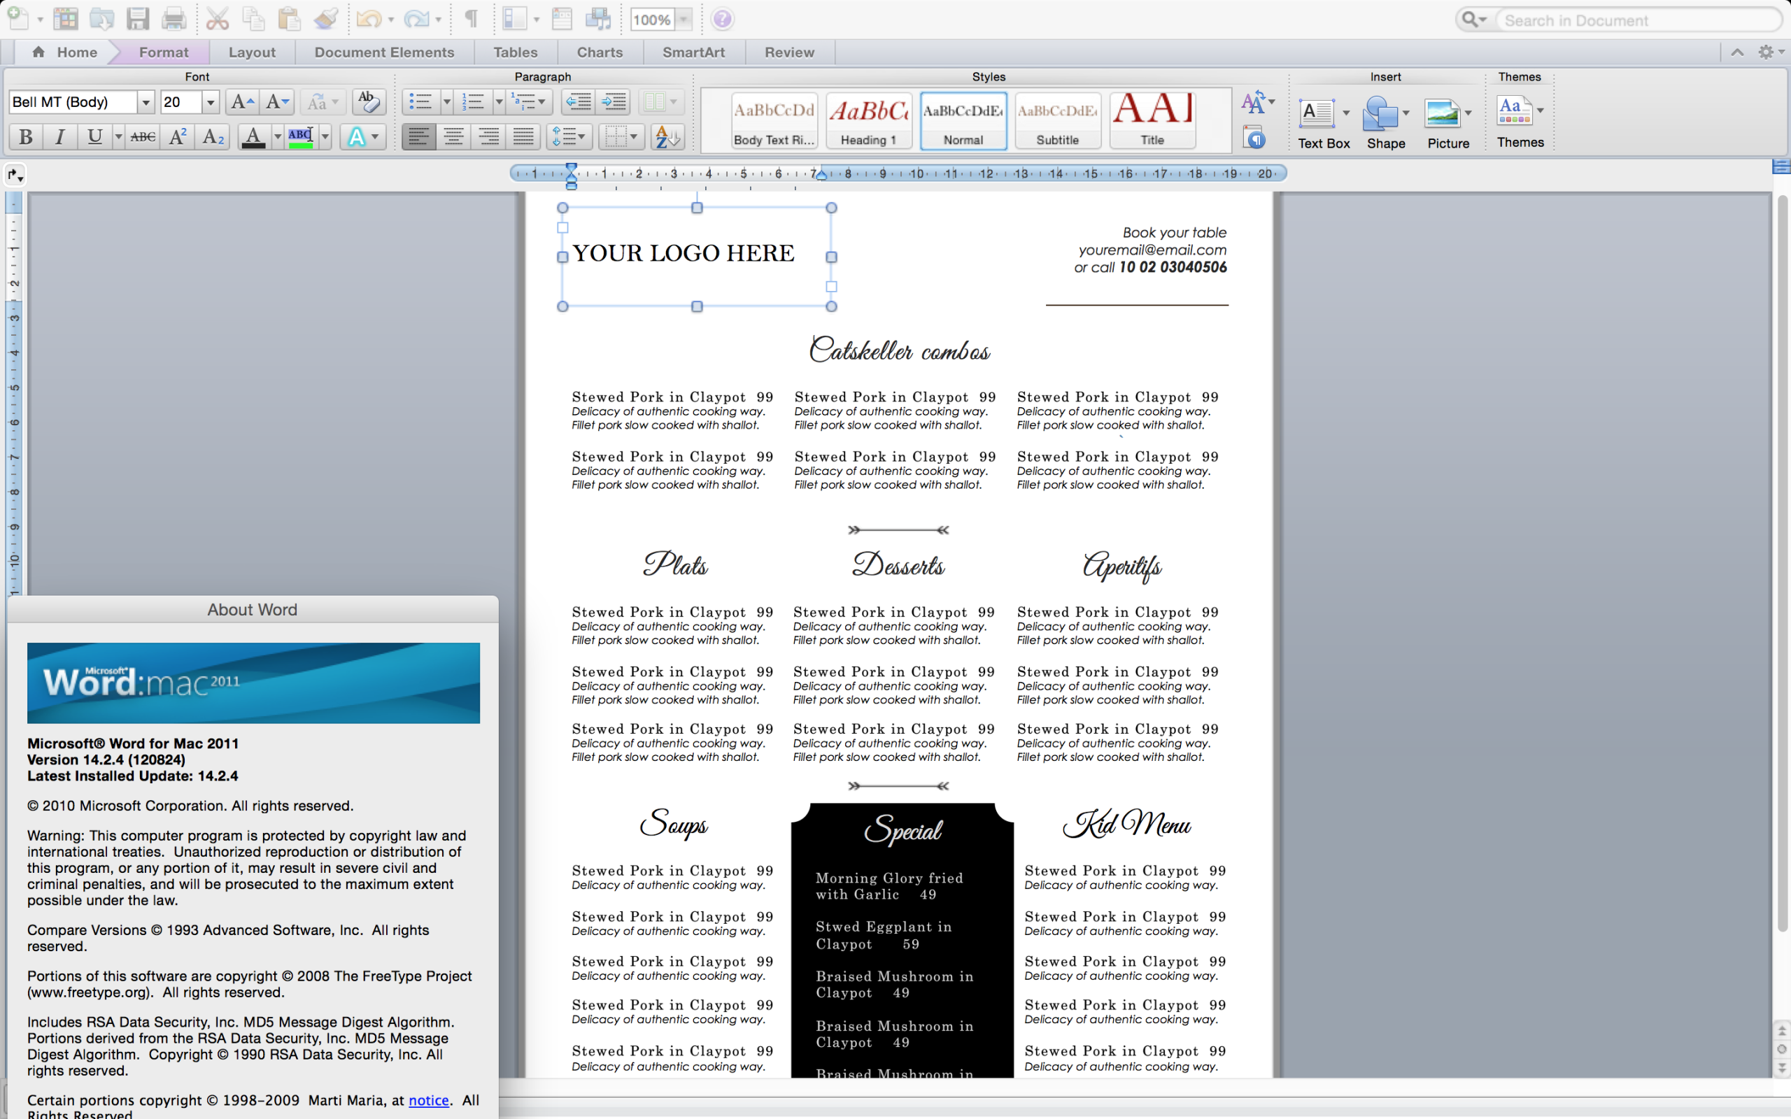Open the font size dropdown
The height and width of the screenshot is (1119, 1791).
(210, 102)
